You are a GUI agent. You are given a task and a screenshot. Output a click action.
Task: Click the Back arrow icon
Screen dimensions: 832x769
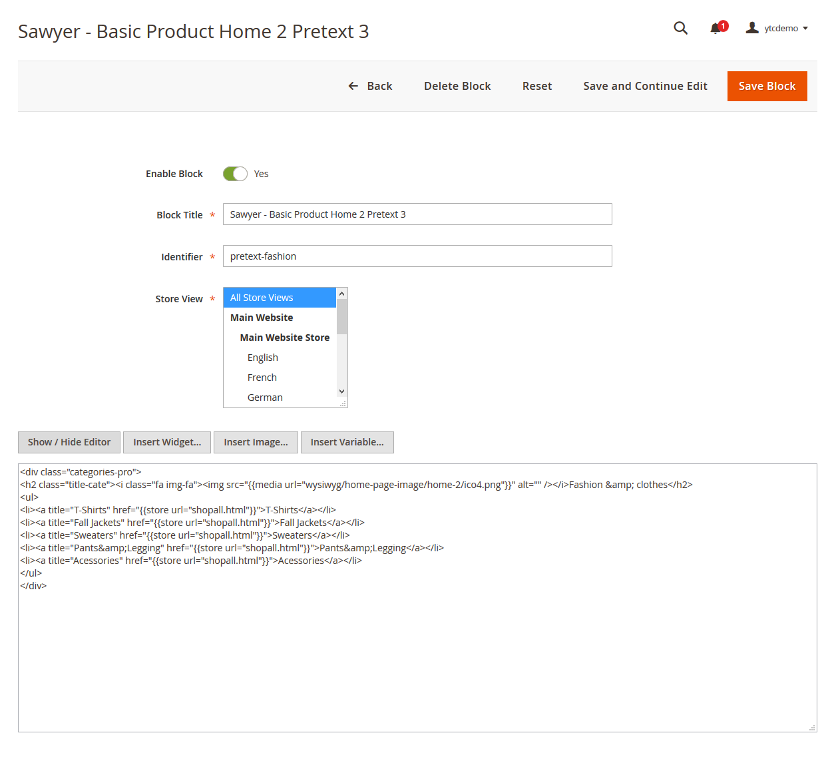(x=353, y=86)
